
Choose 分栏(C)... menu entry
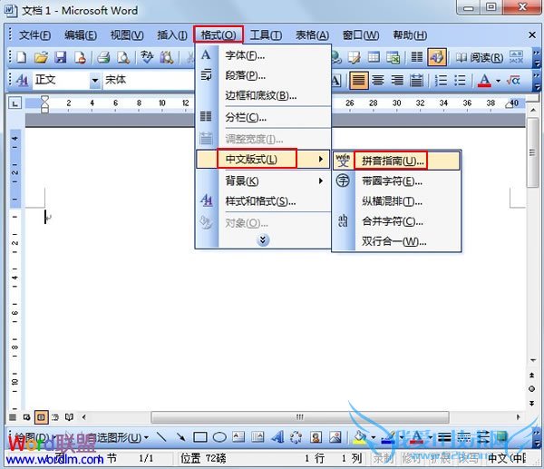pos(263,118)
